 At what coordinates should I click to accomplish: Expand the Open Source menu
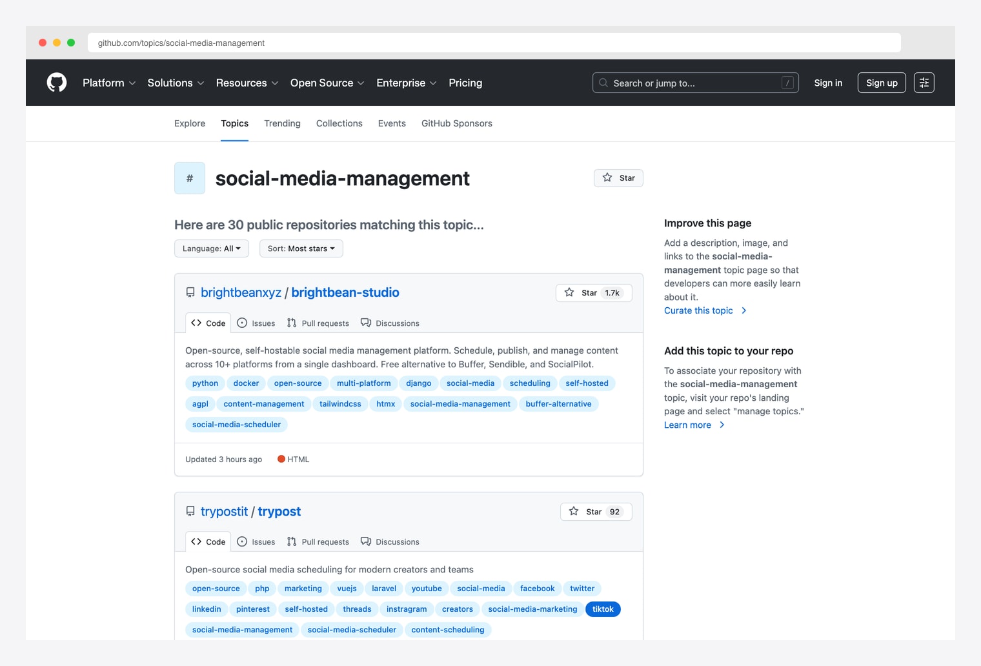click(x=327, y=83)
